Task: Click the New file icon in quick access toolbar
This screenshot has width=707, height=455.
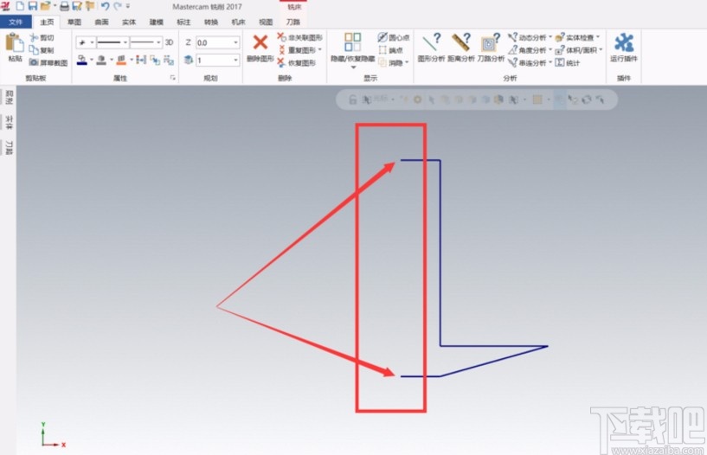Action: coord(20,6)
